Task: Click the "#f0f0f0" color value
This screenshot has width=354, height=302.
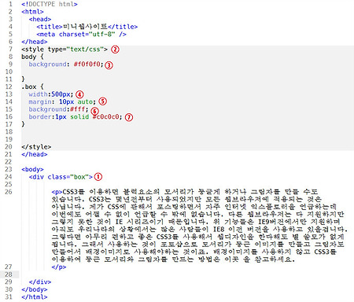Action: [87, 64]
